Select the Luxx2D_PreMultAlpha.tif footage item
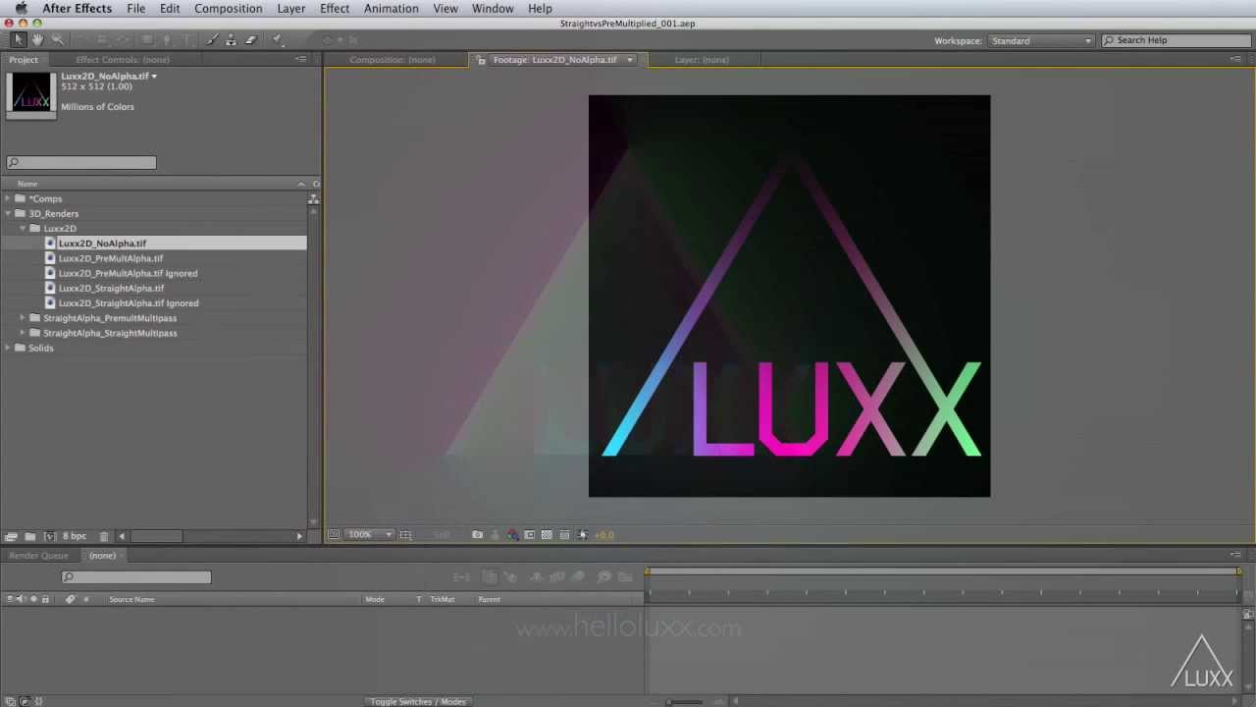Image resolution: width=1256 pixels, height=707 pixels. point(110,258)
